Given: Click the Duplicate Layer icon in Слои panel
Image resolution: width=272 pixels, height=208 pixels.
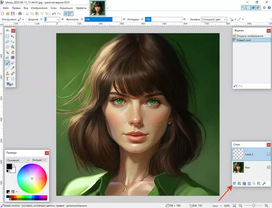Looking at the screenshot, I should pyautogui.click(x=244, y=184).
